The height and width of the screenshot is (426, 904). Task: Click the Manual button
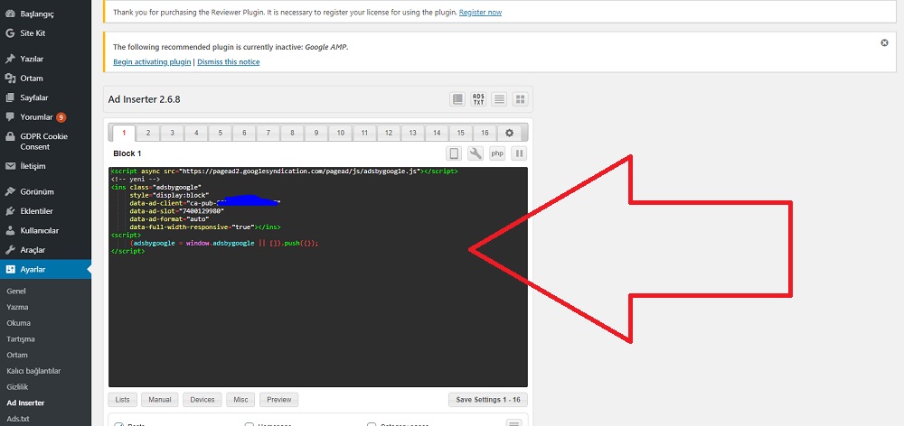tap(160, 400)
